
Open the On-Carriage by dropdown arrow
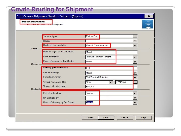coord(135,98)
